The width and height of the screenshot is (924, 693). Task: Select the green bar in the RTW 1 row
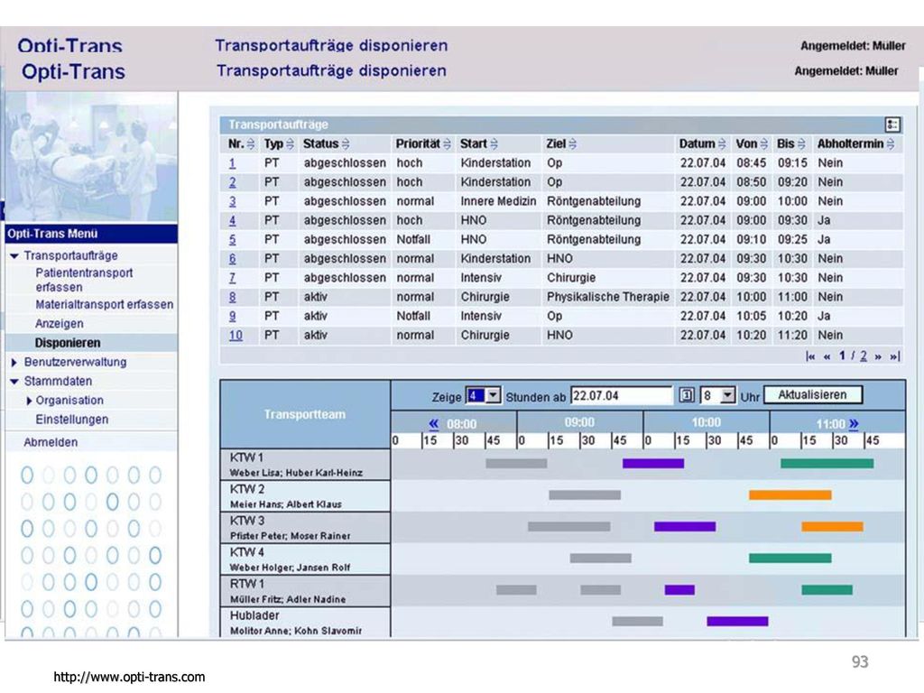click(x=827, y=590)
